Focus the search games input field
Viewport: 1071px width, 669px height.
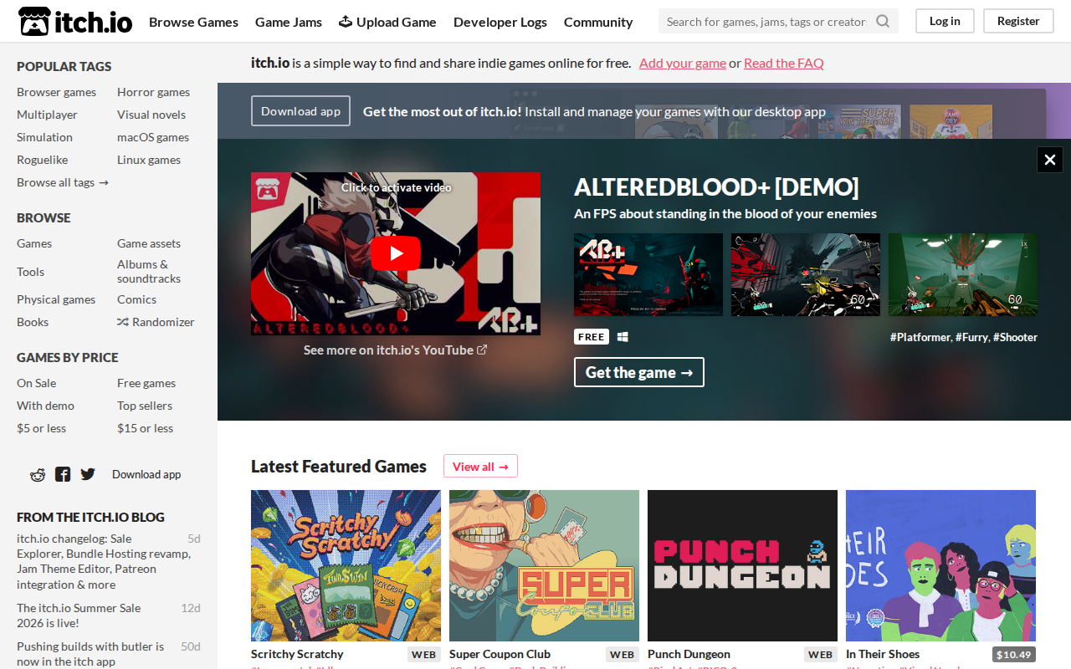click(x=766, y=22)
